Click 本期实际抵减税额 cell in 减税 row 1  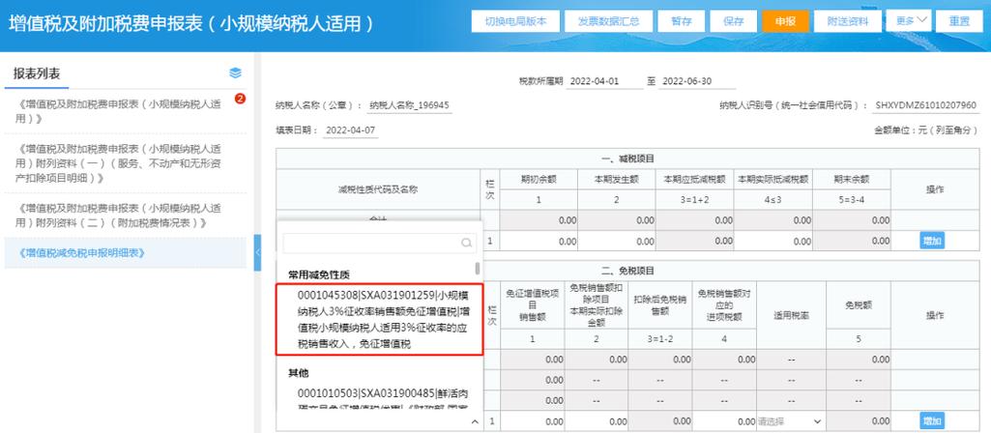click(772, 241)
